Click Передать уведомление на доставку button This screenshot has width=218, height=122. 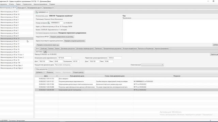[62, 37]
